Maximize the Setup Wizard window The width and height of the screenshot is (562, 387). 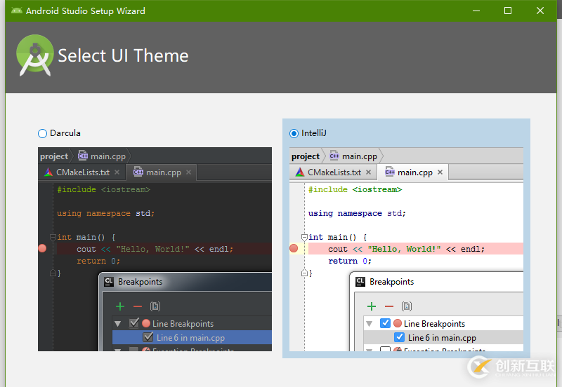508,11
